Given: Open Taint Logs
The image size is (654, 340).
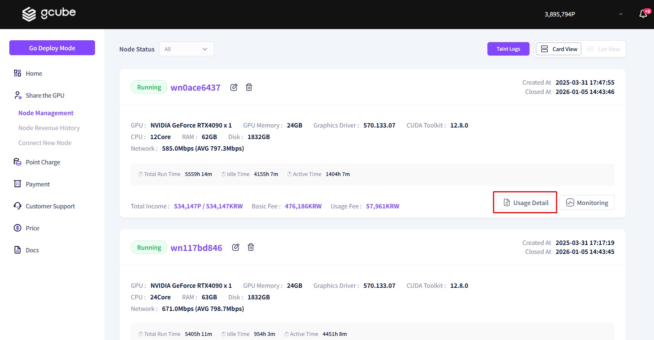Looking at the screenshot, I should [x=508, y=49].
